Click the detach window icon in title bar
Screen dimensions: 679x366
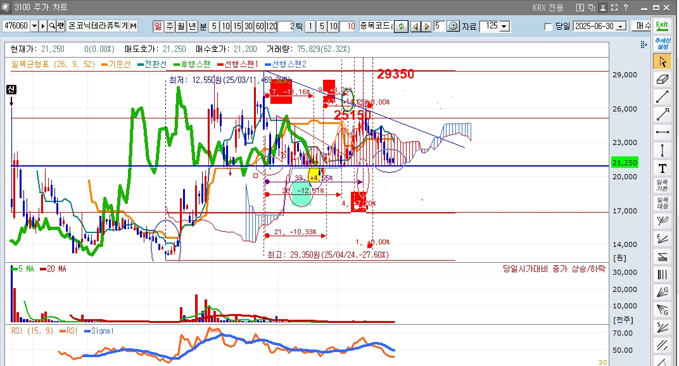pyautogui.click(x=592, y=8)
